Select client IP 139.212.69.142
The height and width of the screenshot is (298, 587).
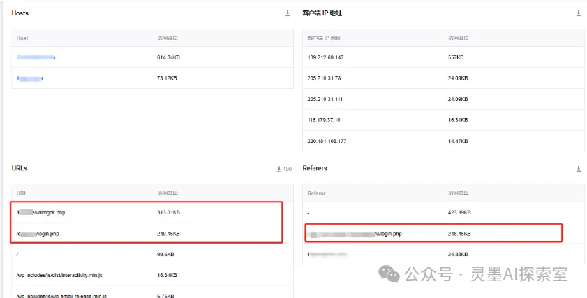click(325, 57)
